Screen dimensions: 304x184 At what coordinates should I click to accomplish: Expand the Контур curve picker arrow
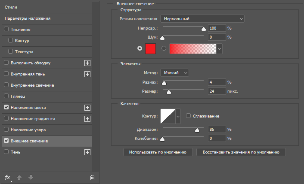tap(178, 116)
